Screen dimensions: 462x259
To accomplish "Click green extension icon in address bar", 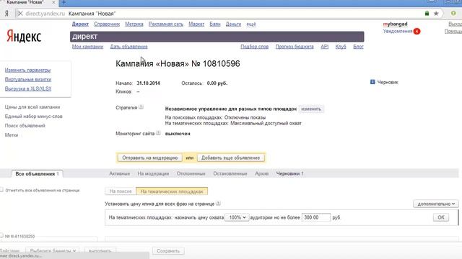I will (x=453, y=13).
